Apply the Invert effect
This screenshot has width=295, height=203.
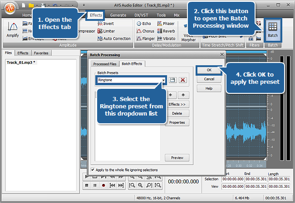[x=106, y=24]
